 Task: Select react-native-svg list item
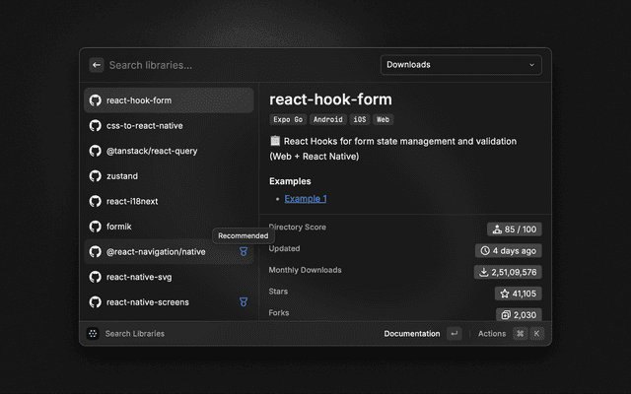click(x=139, y=277)
